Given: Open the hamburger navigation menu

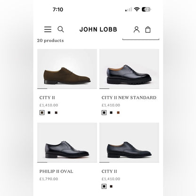Looking at the screenshot, I should pyautogui.click(x=48, y=29).
